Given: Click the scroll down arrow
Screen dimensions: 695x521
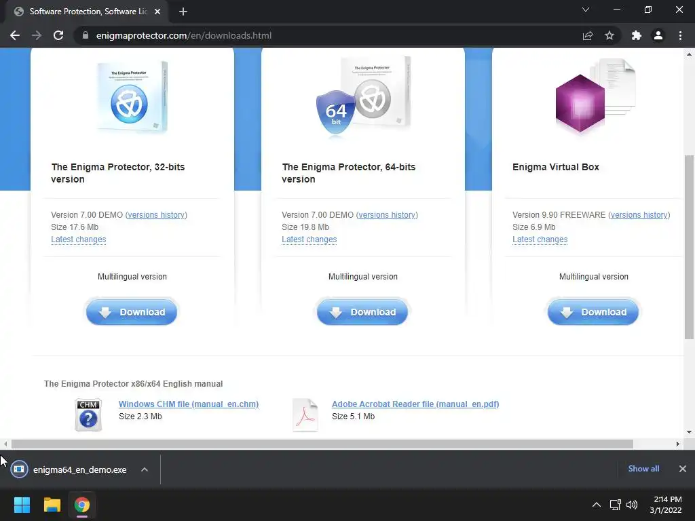Looking at the screenshot, I should (x=689, y=432).
